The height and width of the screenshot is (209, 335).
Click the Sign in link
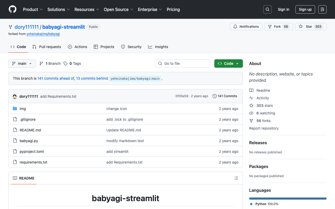pos(283,9)
